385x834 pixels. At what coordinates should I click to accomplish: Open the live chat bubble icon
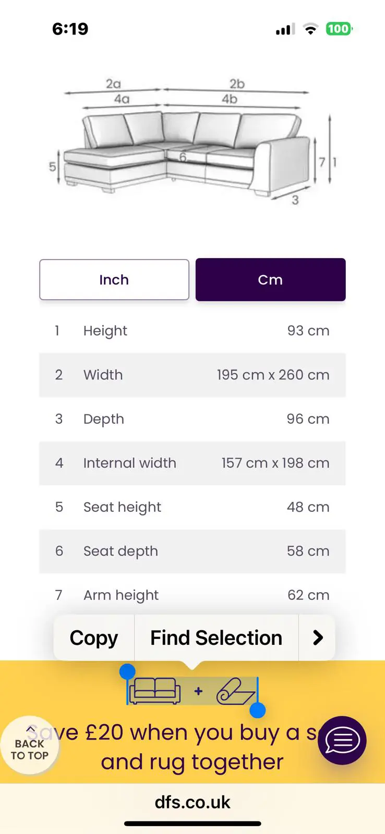coord(342,741)
